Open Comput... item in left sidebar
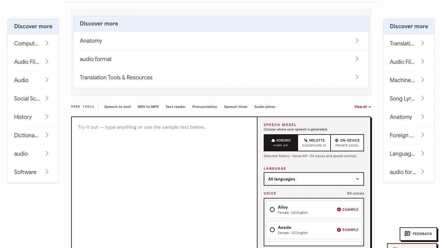 (x=33, y=43)
